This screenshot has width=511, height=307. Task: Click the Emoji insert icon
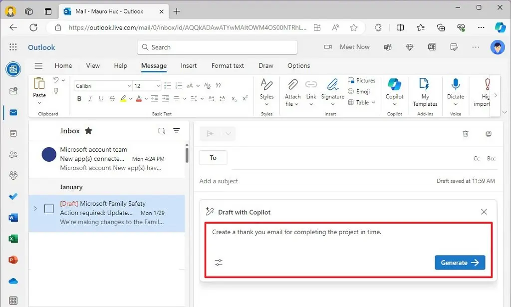[352, 91]
